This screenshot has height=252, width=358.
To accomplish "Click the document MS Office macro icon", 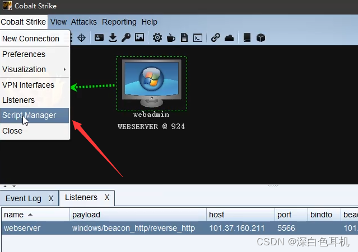I will tap(184, 37).
